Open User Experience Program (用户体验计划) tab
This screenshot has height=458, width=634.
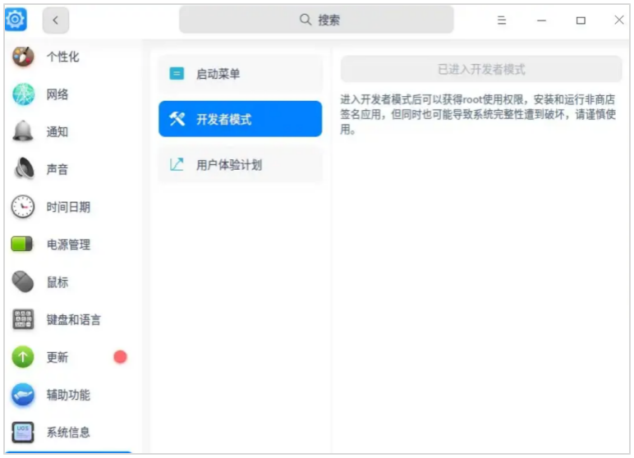tap(240, 164)
